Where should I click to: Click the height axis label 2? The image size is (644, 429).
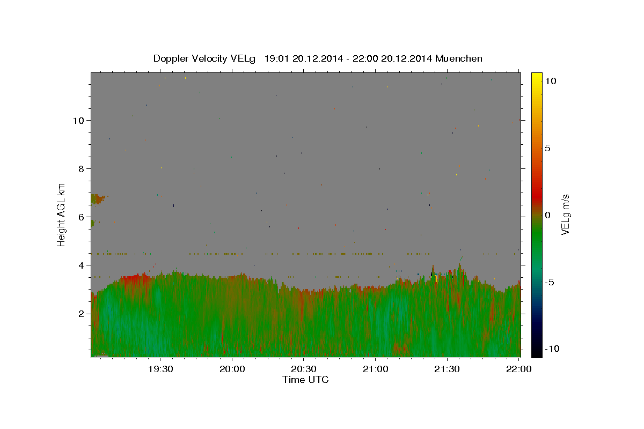tap(82, 314)
